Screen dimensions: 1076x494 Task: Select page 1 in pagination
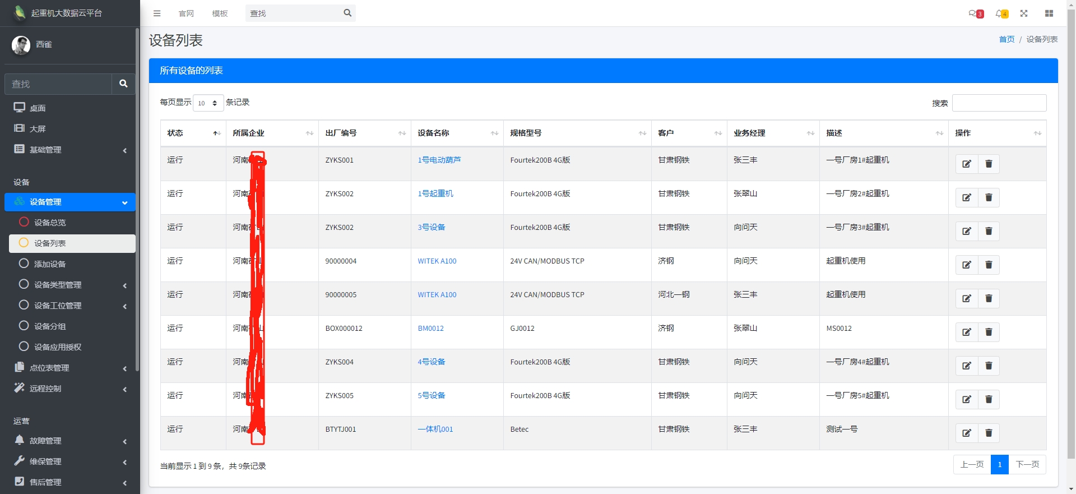pyautogui.click(x=1000, y=464)
